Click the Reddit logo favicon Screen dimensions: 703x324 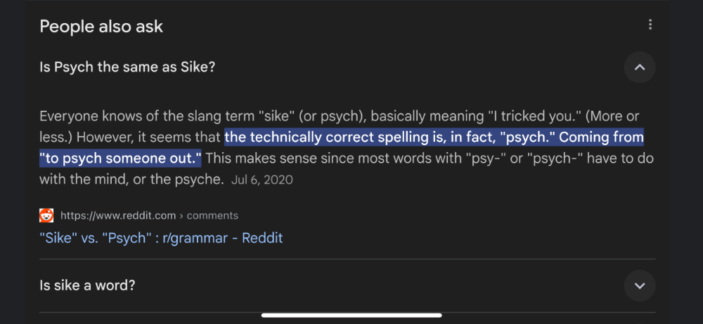coord(46,216)
